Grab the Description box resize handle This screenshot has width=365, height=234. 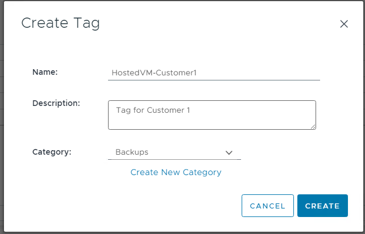313,126
